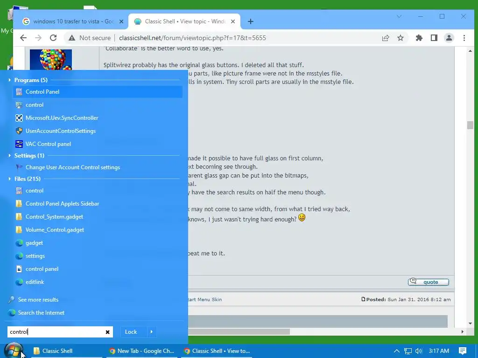Open the Chrome tab search chevron
The height and width of the screenshot is (358, 478).
(399, 16)
